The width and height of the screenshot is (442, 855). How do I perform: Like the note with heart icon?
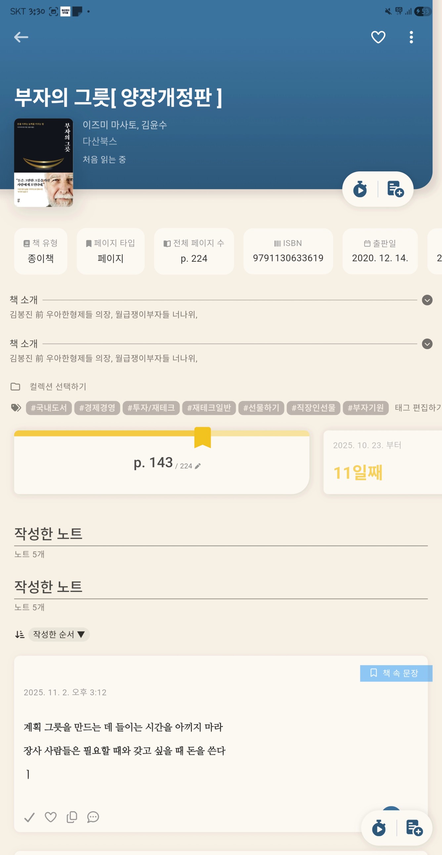[50, 817]
